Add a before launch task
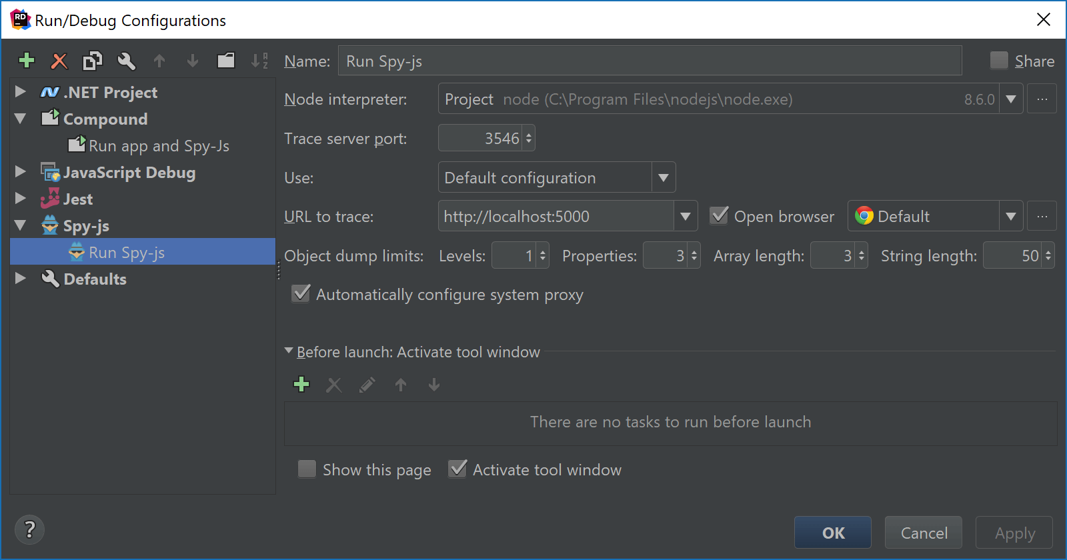 301,384
